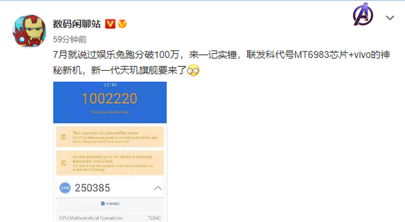Click the V2184 device label

click(110, 85)
